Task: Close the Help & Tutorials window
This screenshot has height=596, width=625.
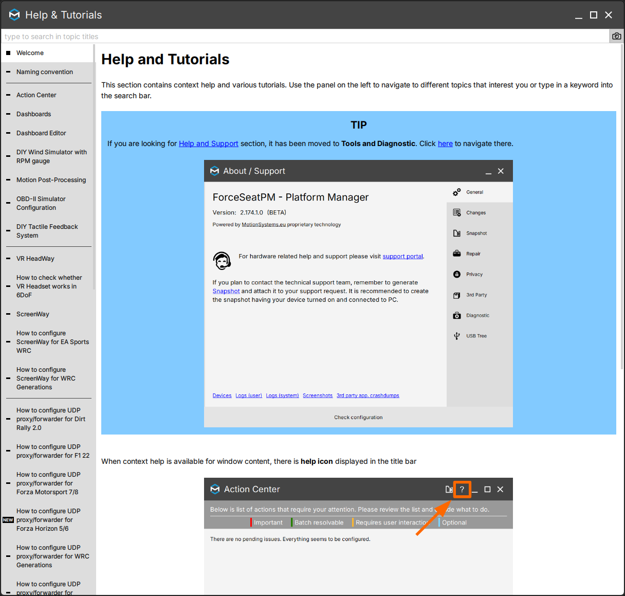Action: (609, 15)
